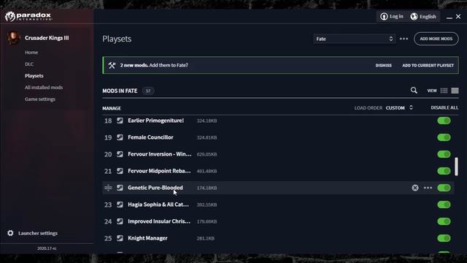The image size is (467, 263).
Task: Click the Knight Manager mod source icon
Action: [x=120, y=238]
